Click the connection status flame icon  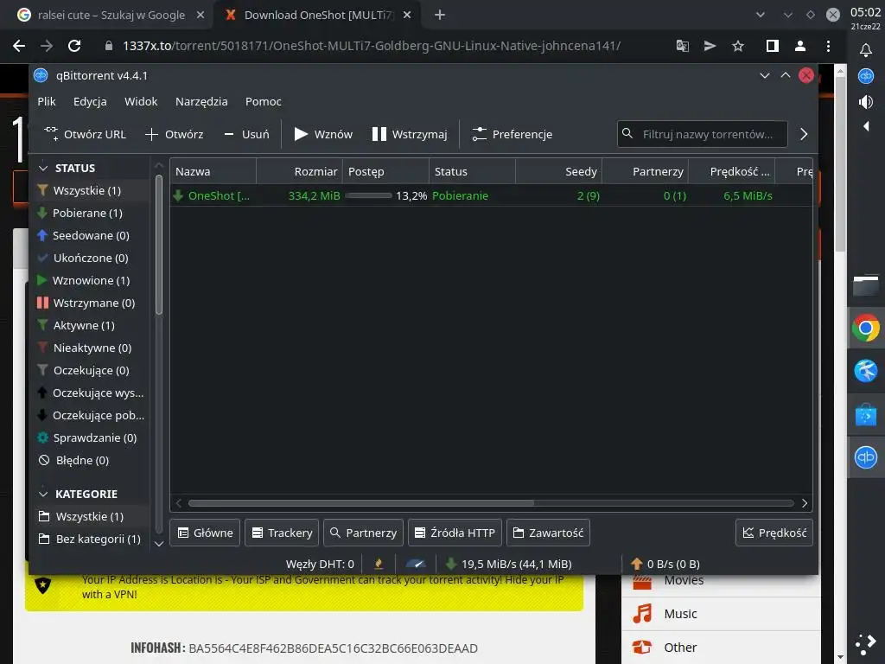pos(379,564)
